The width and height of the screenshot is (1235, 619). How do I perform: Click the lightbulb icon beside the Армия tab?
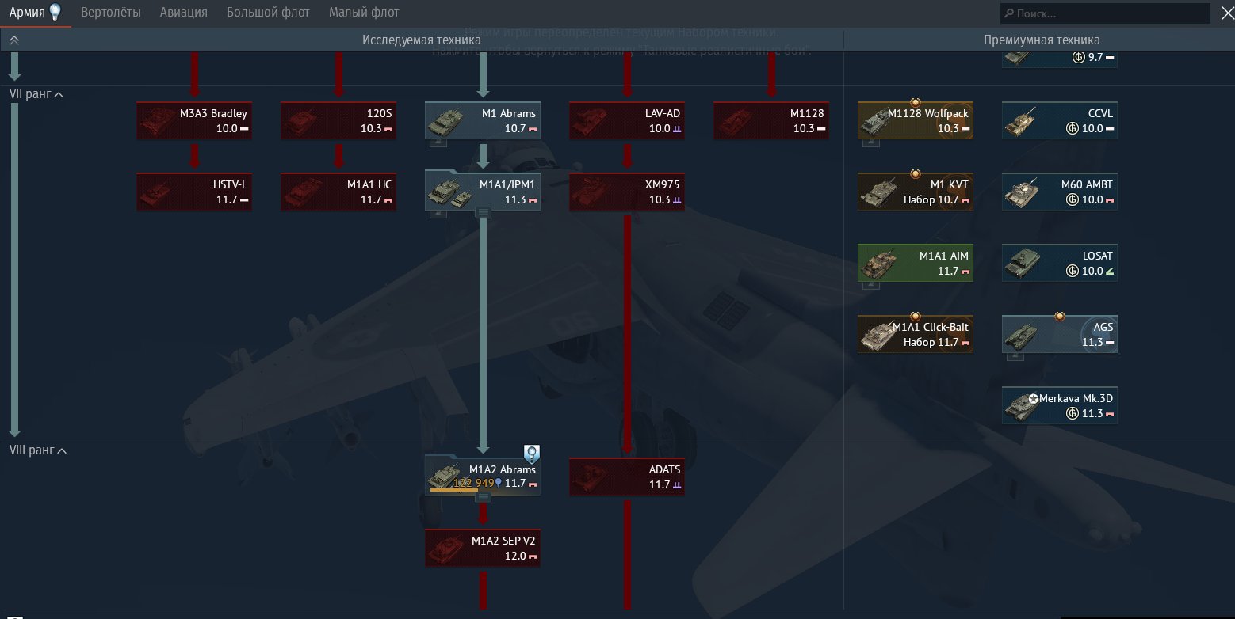(x=55, y=12)
